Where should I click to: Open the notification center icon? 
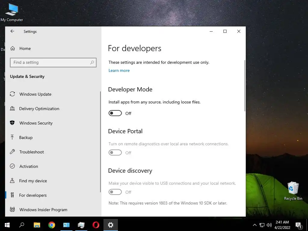click(298, 225)
